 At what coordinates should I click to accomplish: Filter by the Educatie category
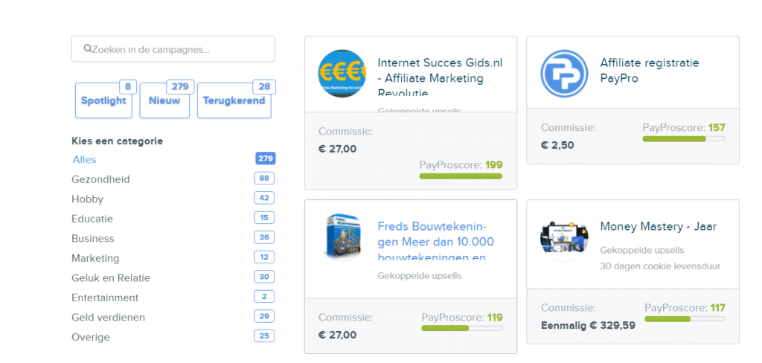92,219
